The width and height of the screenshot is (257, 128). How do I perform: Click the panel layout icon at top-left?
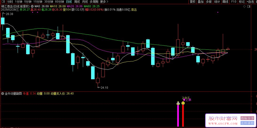click(3, 2)
